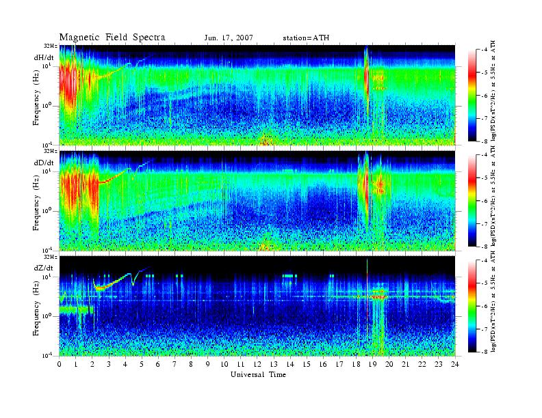Click hour "10" on the time axis
This screenshot has width=542, height=418.
point(224,364)
